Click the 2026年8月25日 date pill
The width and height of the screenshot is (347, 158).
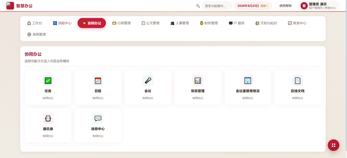[x=253, y=6]
